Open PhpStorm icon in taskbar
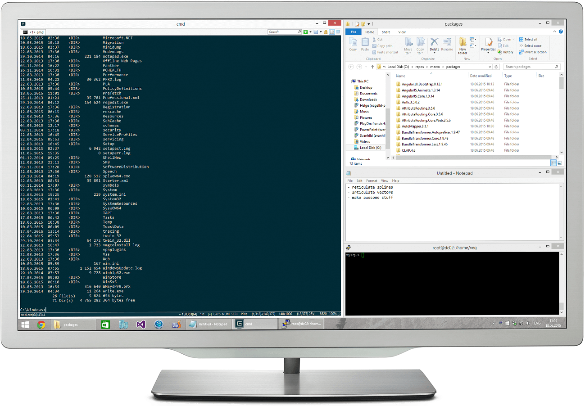Image resolution: width=585 pixels, height=406 pixels. tap(177, 324)
